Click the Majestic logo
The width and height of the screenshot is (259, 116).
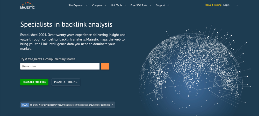pyautogui.click(x=27, y=5)
